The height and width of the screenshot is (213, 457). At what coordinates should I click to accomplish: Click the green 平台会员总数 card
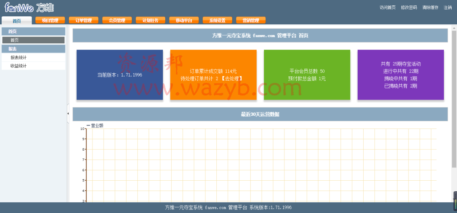307,75
